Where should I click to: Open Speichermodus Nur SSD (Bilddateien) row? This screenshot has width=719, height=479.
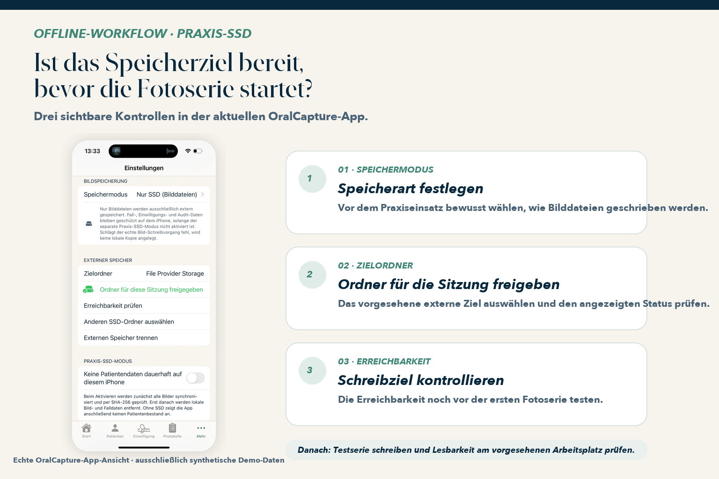(144, 194)
